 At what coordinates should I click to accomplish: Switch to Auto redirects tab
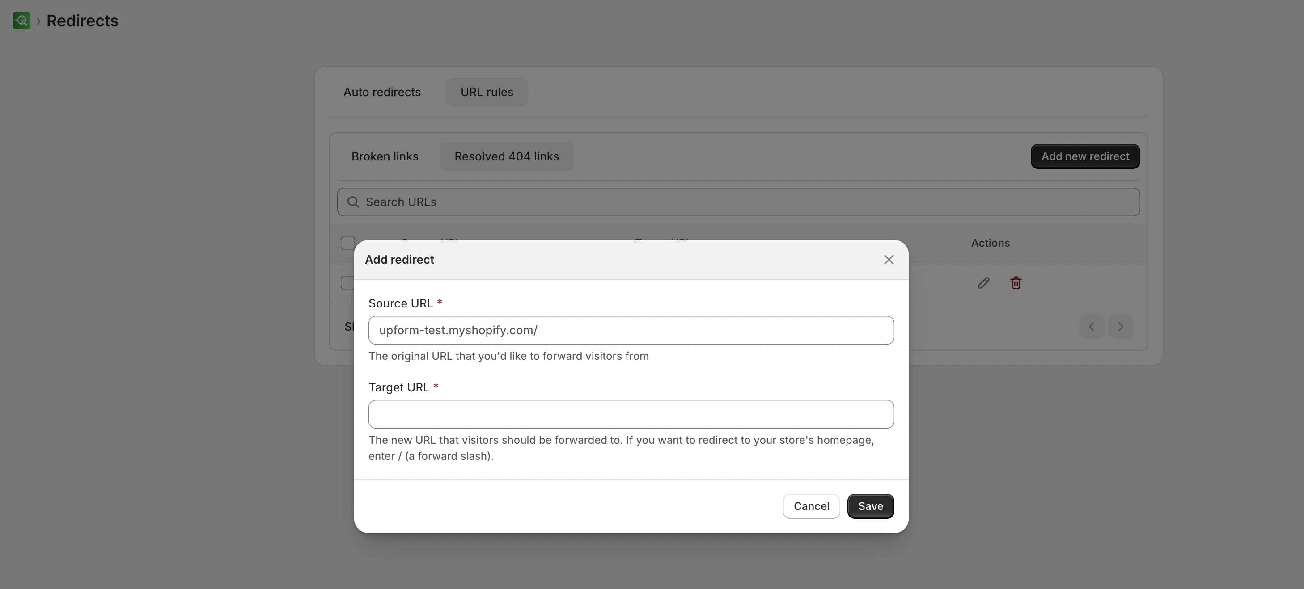[x=382, y=92]
